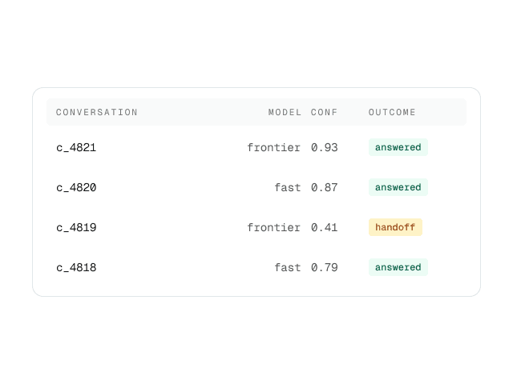Click confidence value 0.41
The width and height of the screenshot is (513, 384).
point(324,227)
